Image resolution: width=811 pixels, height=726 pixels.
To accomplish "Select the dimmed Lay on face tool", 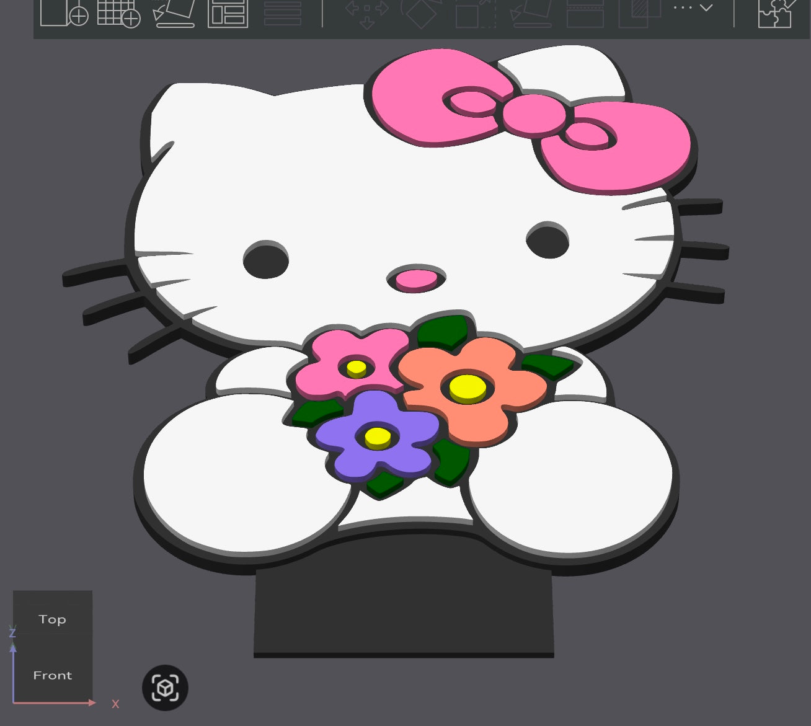I will tap(531, 13).
